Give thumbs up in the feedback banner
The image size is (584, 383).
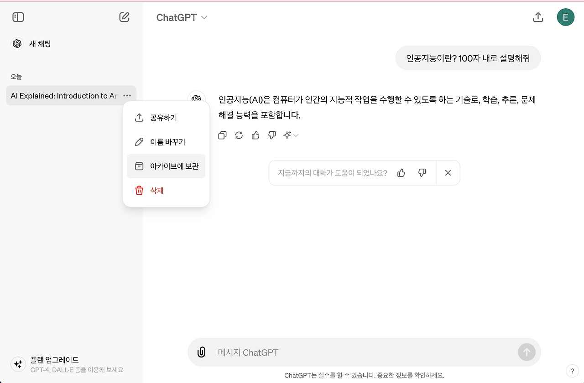401,173
